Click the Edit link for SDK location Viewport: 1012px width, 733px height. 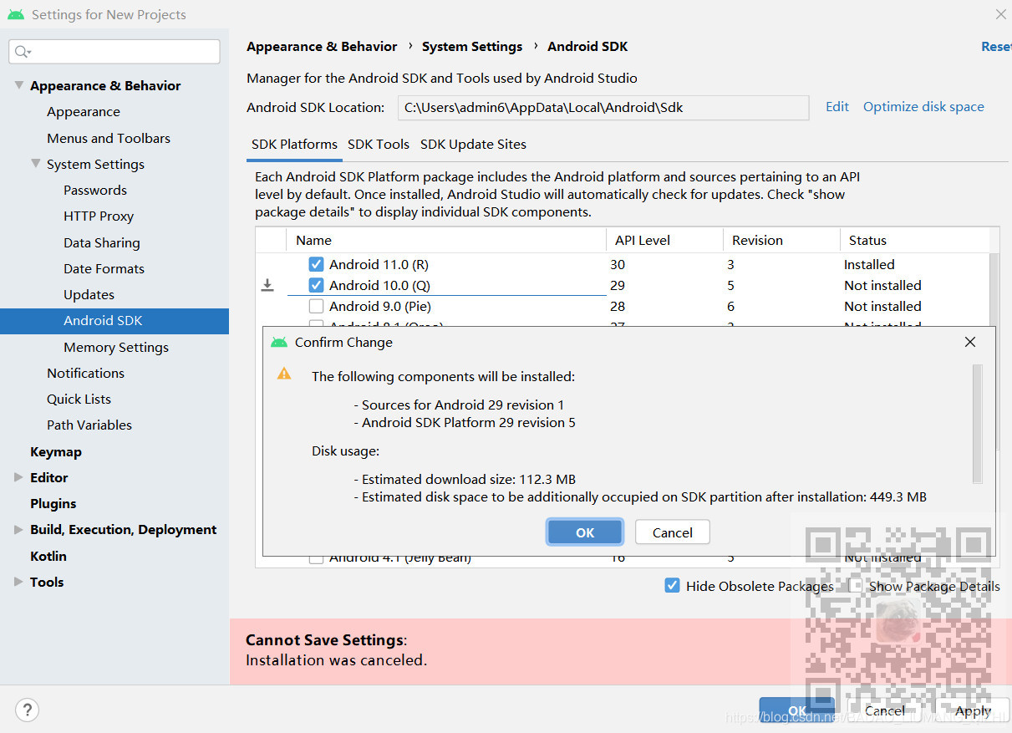(837, 106)
